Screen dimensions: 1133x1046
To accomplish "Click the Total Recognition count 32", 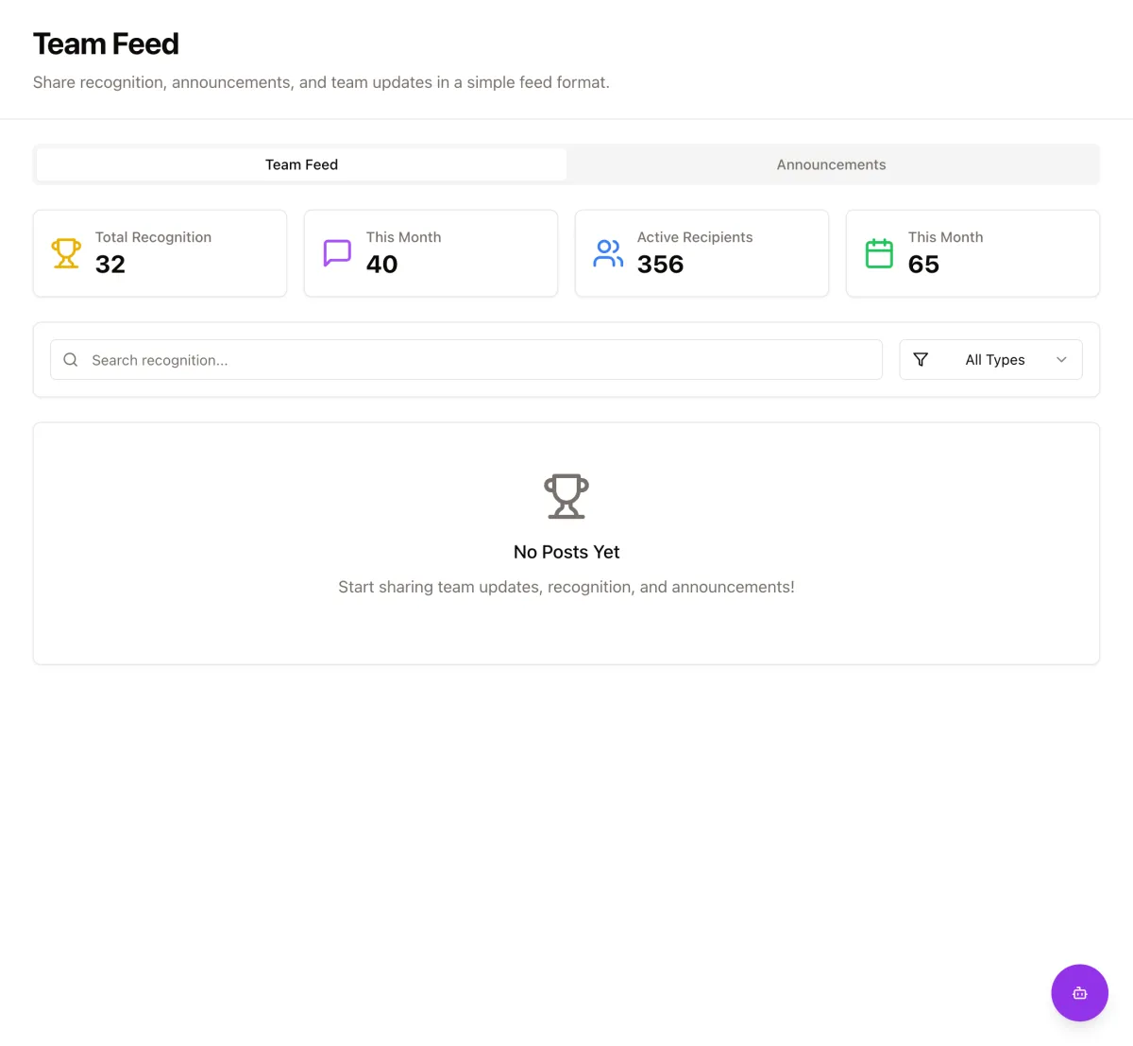I will coord(110,265).
